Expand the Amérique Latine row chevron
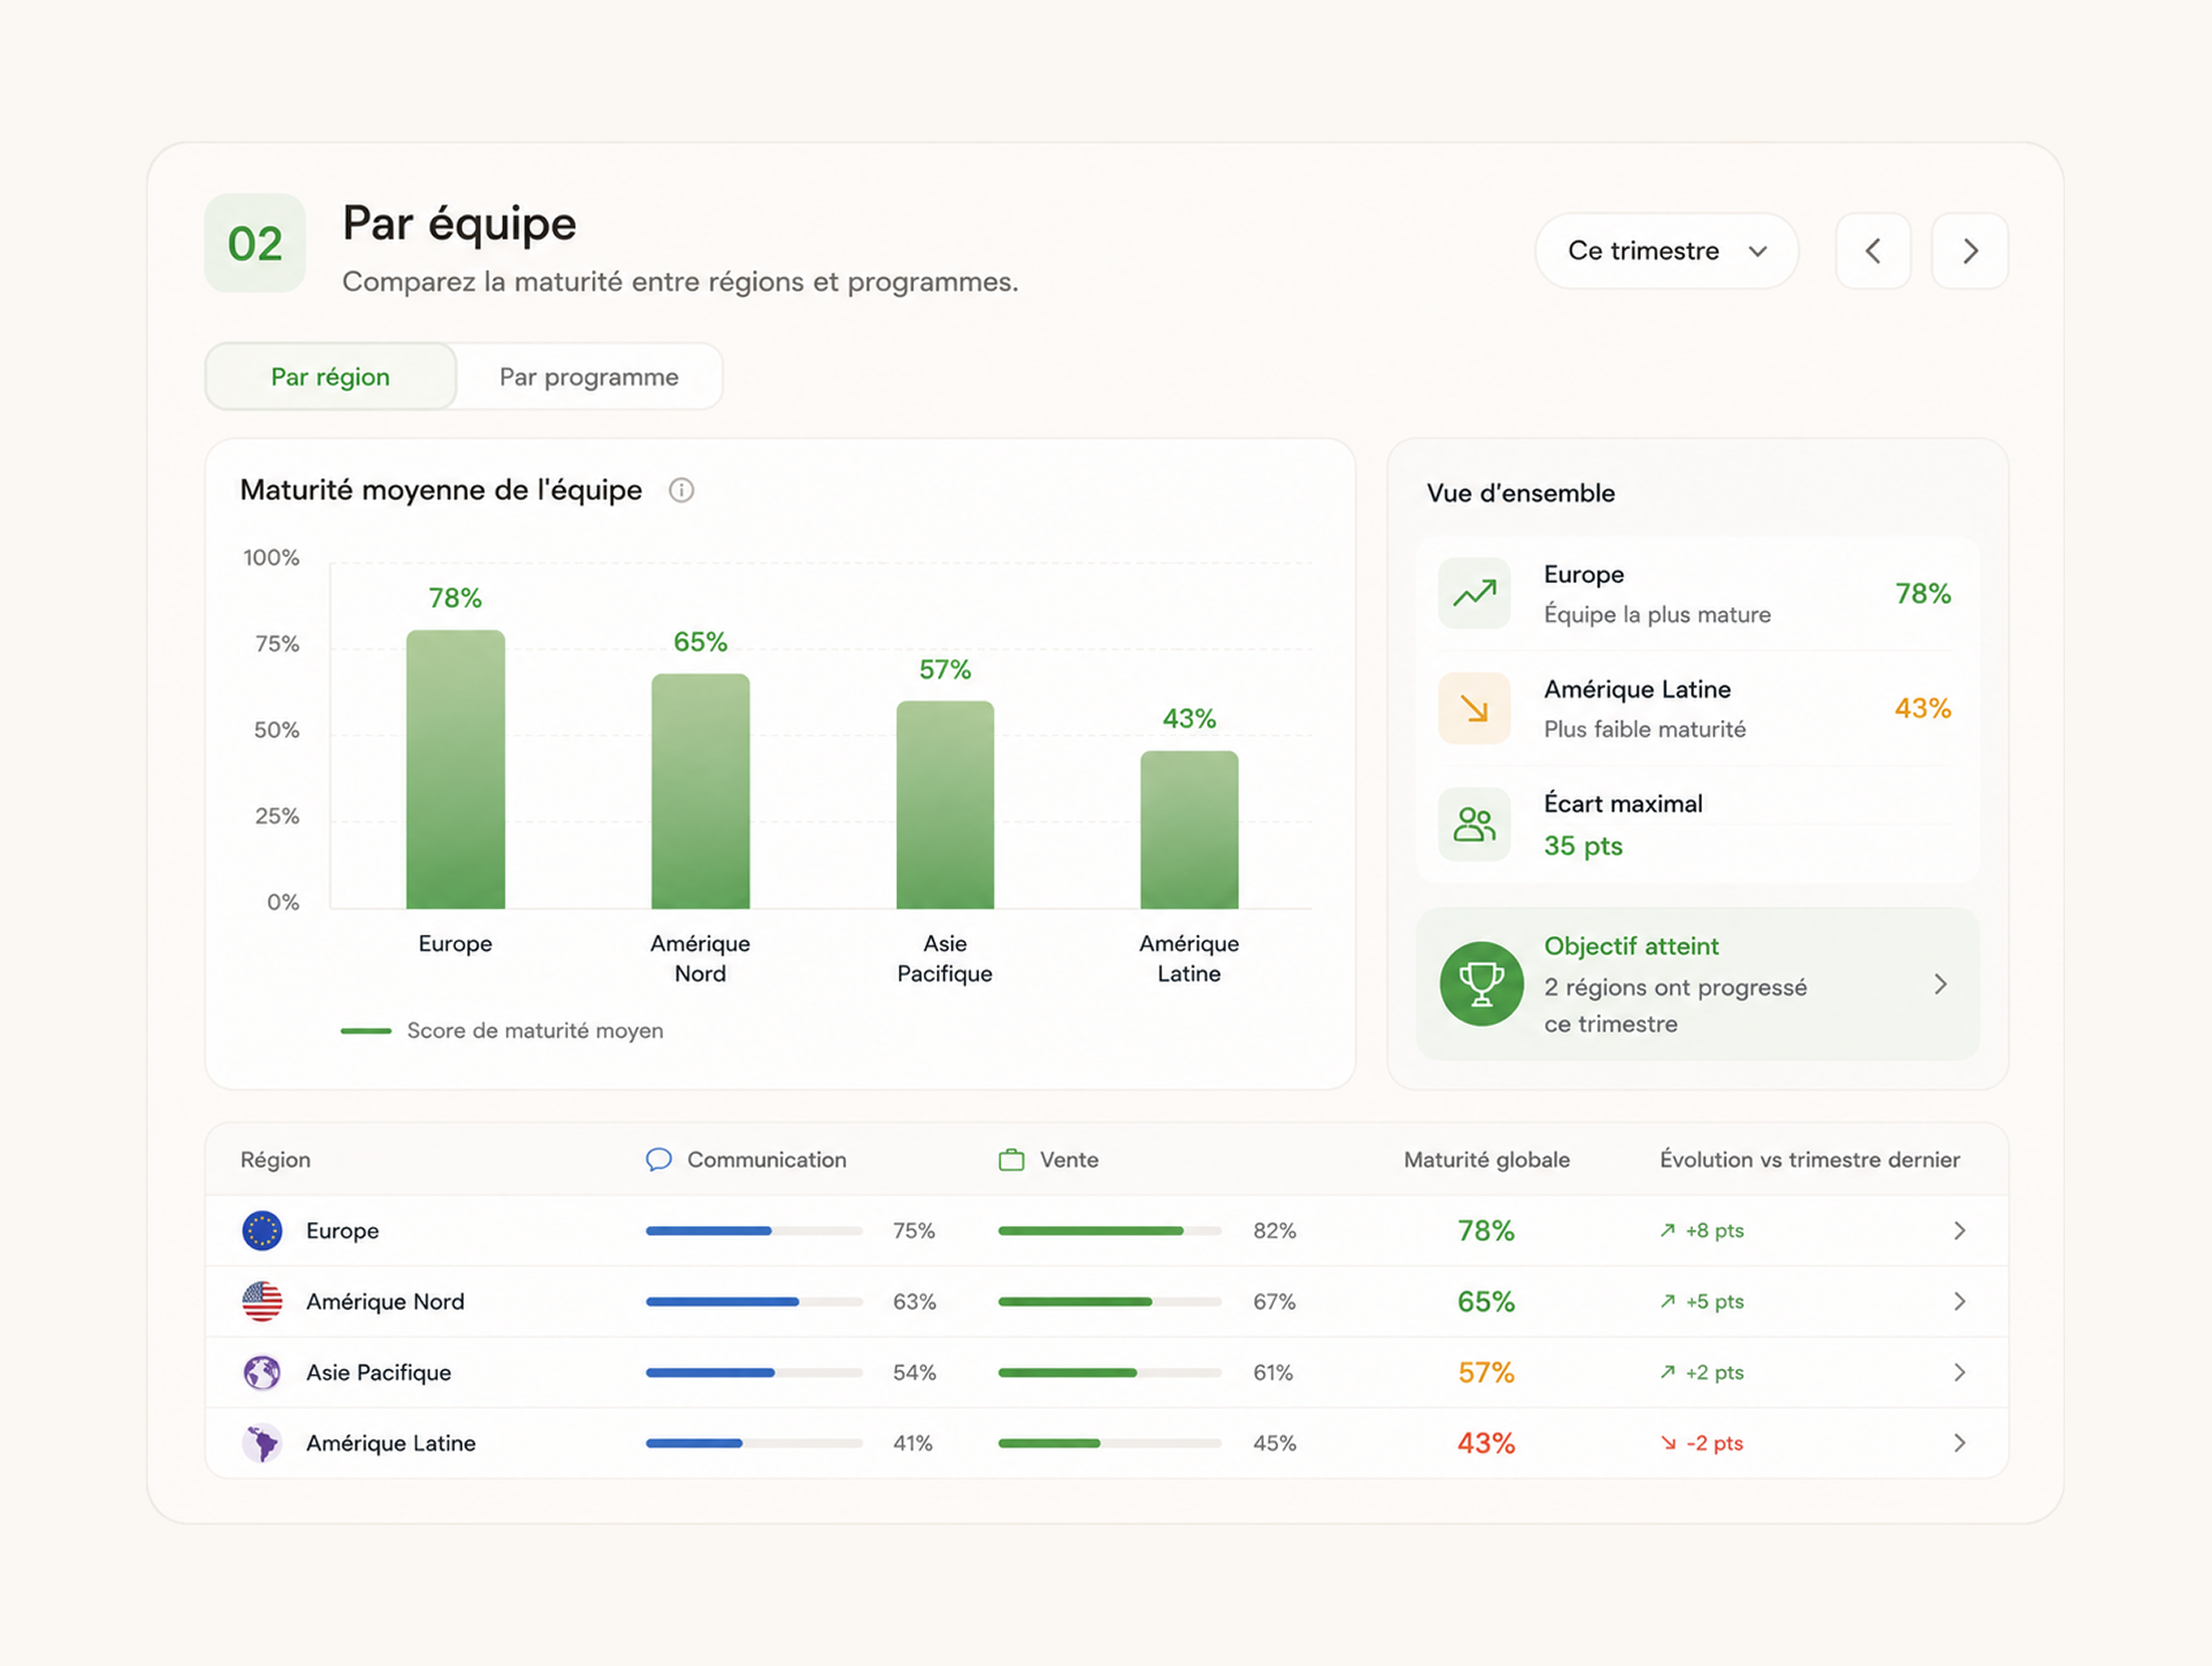Image resolution: width=2212 pixels, height=1666 pixels. click(1959, 1443)
